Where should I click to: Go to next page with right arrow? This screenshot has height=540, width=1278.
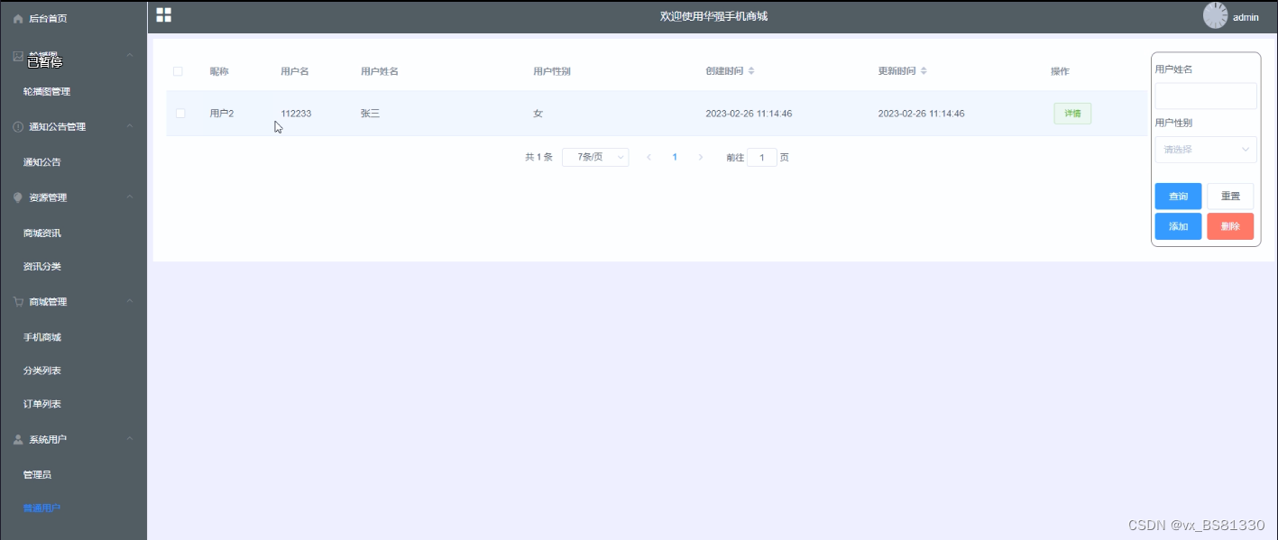pyautogui.click(x=701, y=158)
